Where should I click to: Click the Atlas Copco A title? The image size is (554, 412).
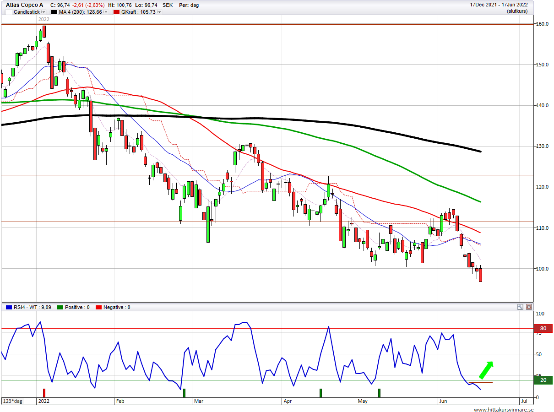(x=25, y=5)
